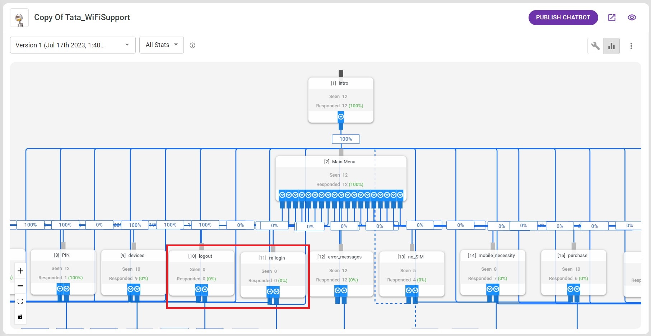Image resolution: width=651 pixels, height=336 pixels.
Task: Switch to bar chart stats mode
Action: click(x=612, y=46)
